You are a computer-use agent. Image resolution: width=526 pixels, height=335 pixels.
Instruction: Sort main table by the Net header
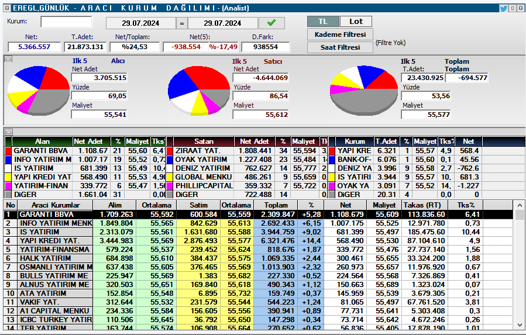pyautogui.click(x=346, y=205)
